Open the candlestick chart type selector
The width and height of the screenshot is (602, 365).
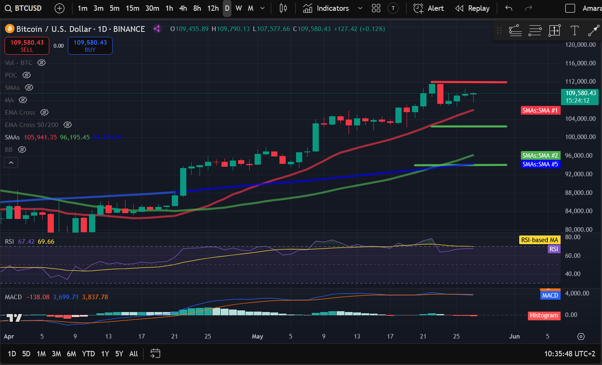point(283,8)
